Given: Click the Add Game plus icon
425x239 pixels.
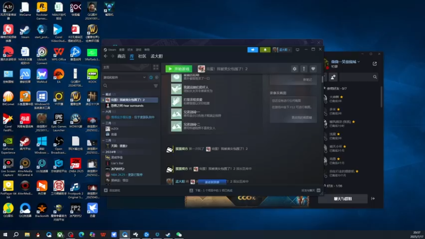Looking at the screenshot, I should (x=106, y=190).
